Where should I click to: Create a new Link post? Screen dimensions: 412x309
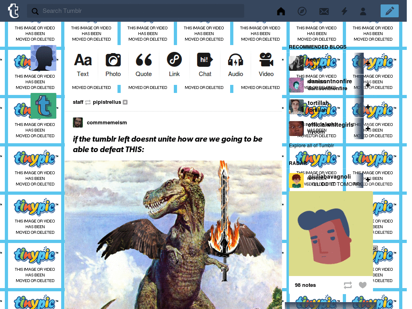(174, 65)
